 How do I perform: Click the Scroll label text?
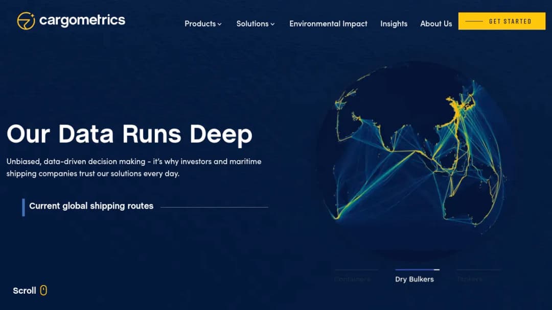pos(25,291)
